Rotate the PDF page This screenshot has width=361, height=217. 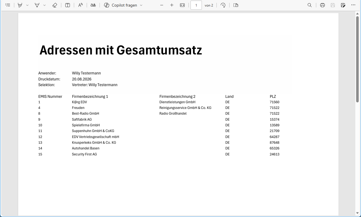point(223,5)
